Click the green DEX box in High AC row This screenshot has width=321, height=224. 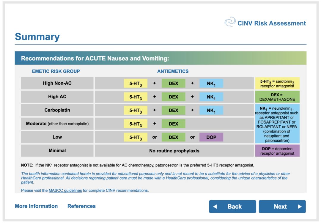pyautogui.click(x=173, y=97)
